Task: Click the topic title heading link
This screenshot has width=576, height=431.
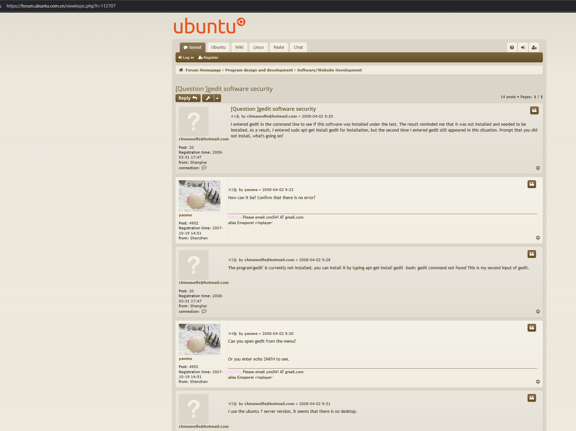Action: point(224,89)
